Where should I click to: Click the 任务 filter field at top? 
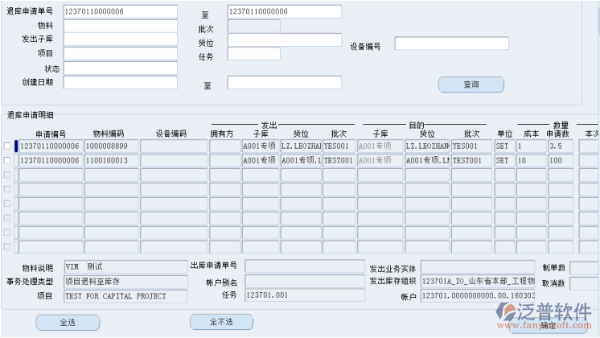pyautogui.click(x=253, y=54)
